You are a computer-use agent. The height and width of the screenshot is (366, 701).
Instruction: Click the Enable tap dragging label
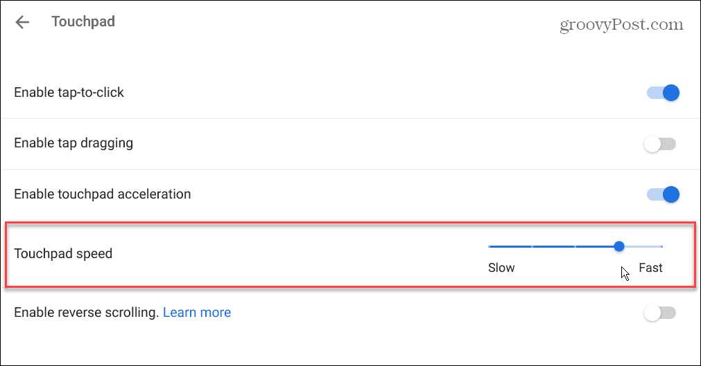coord(73,143)
